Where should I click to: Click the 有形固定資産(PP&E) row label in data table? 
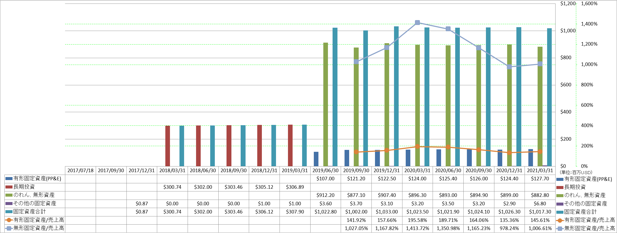point(37,179)
